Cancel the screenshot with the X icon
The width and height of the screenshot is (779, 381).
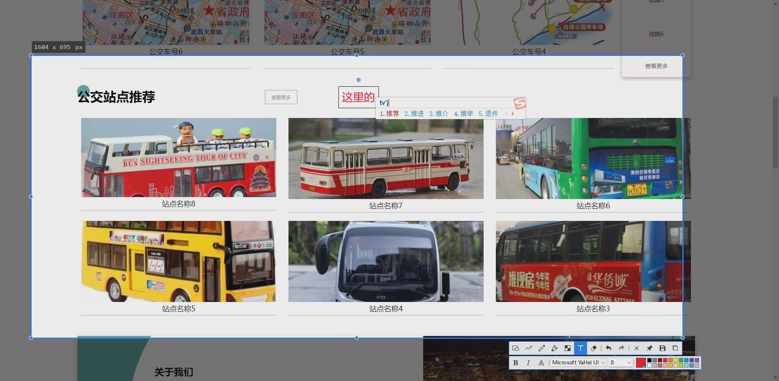pyautogui.click(x=637, y=348)
